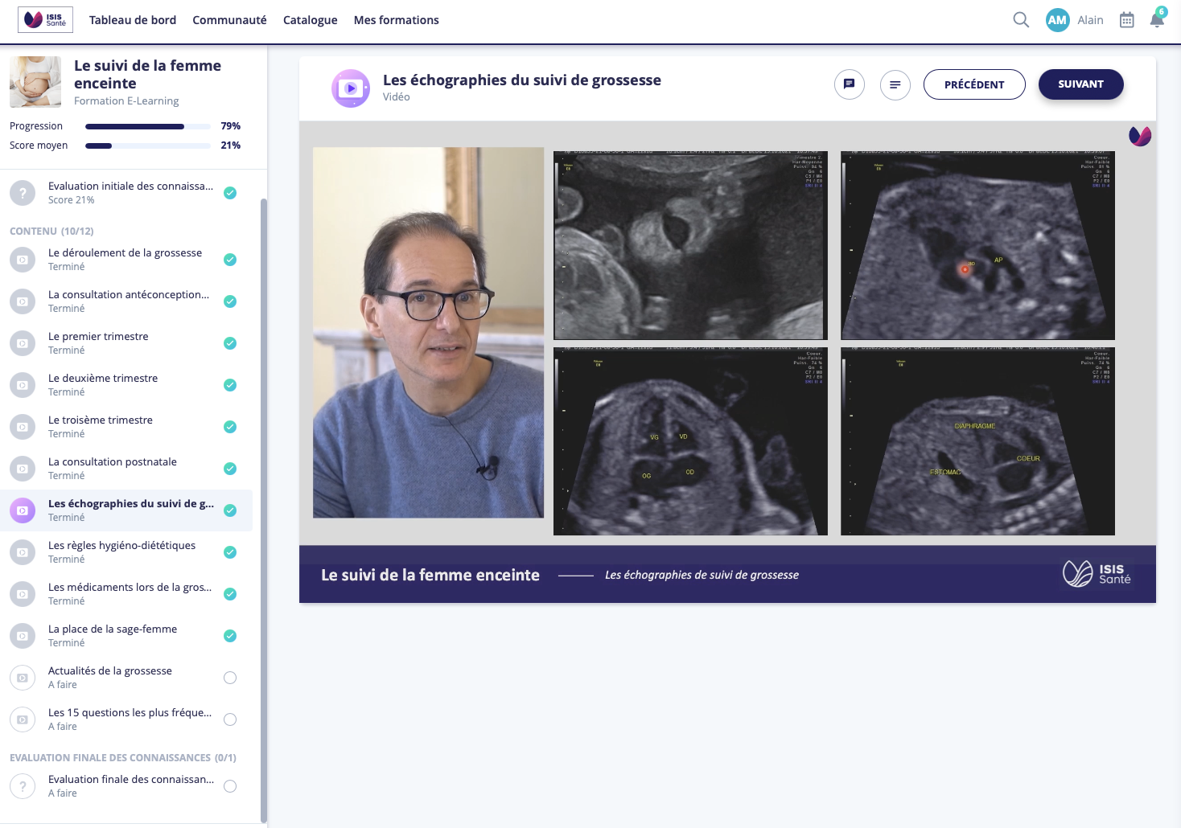
Task: Open Mes formations menu
Action: tap(397, 20)
